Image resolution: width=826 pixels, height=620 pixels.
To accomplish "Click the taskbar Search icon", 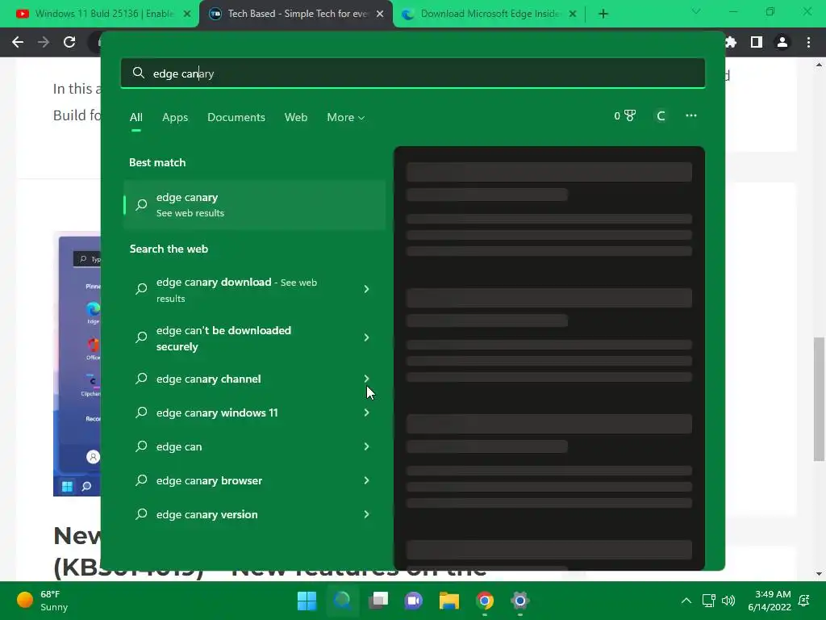I will [x=342, y=601].
